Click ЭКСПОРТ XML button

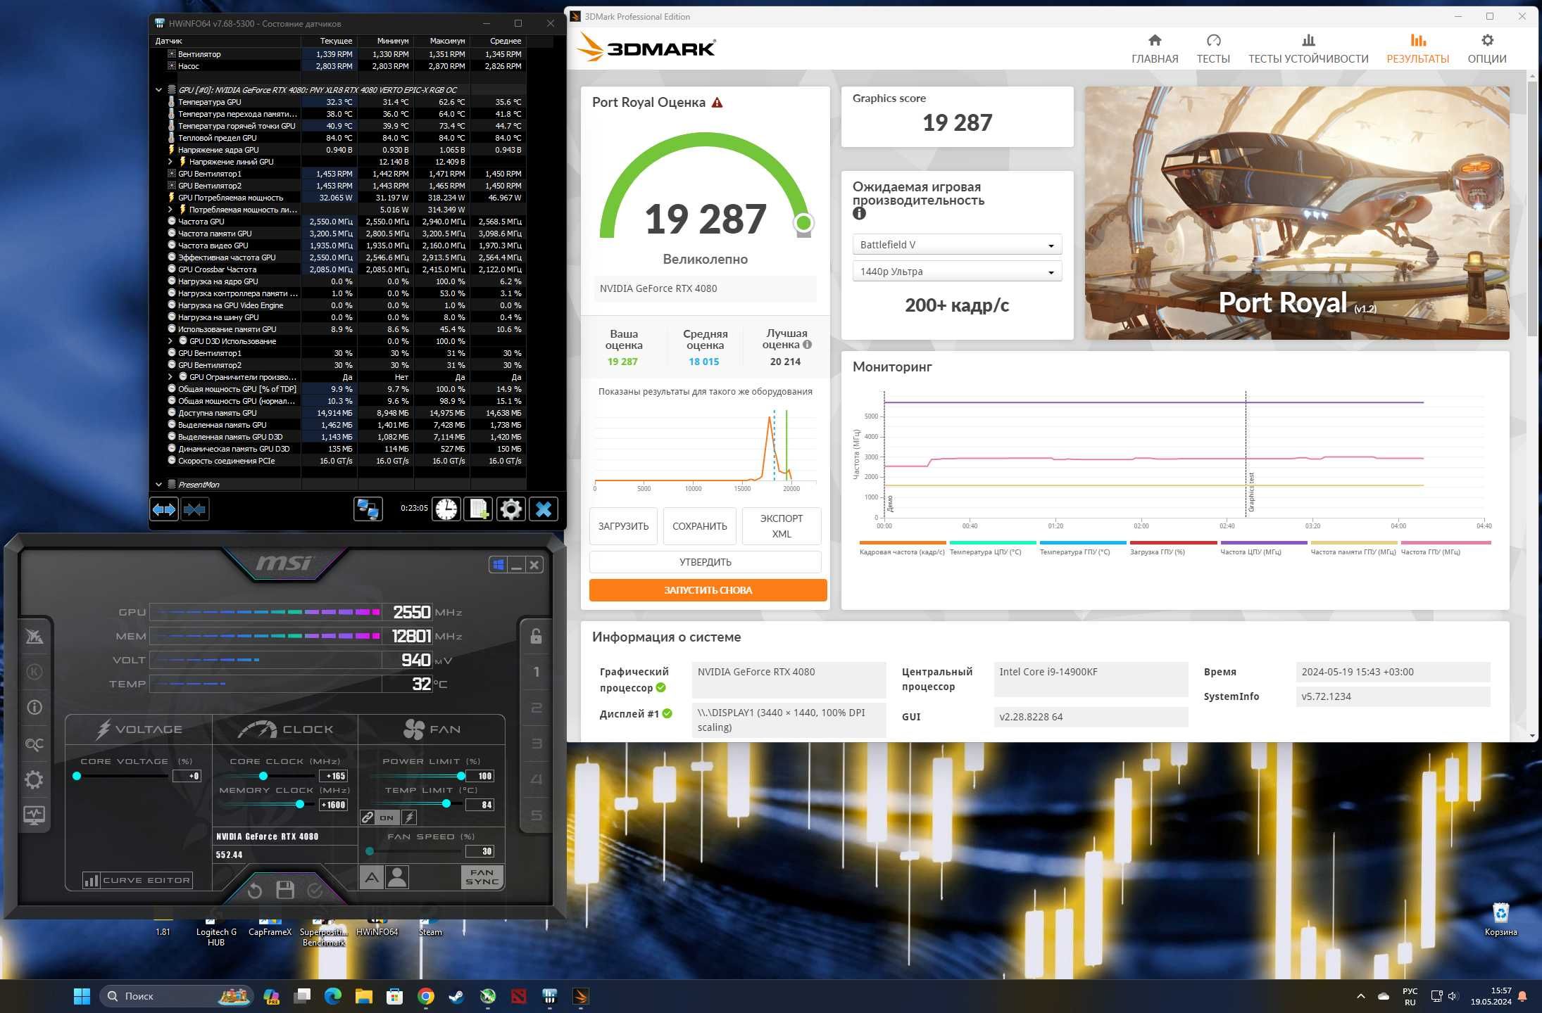click(782, 526)
